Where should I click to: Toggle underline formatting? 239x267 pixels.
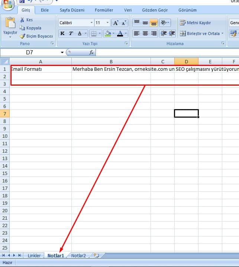(x=80, y=34)
